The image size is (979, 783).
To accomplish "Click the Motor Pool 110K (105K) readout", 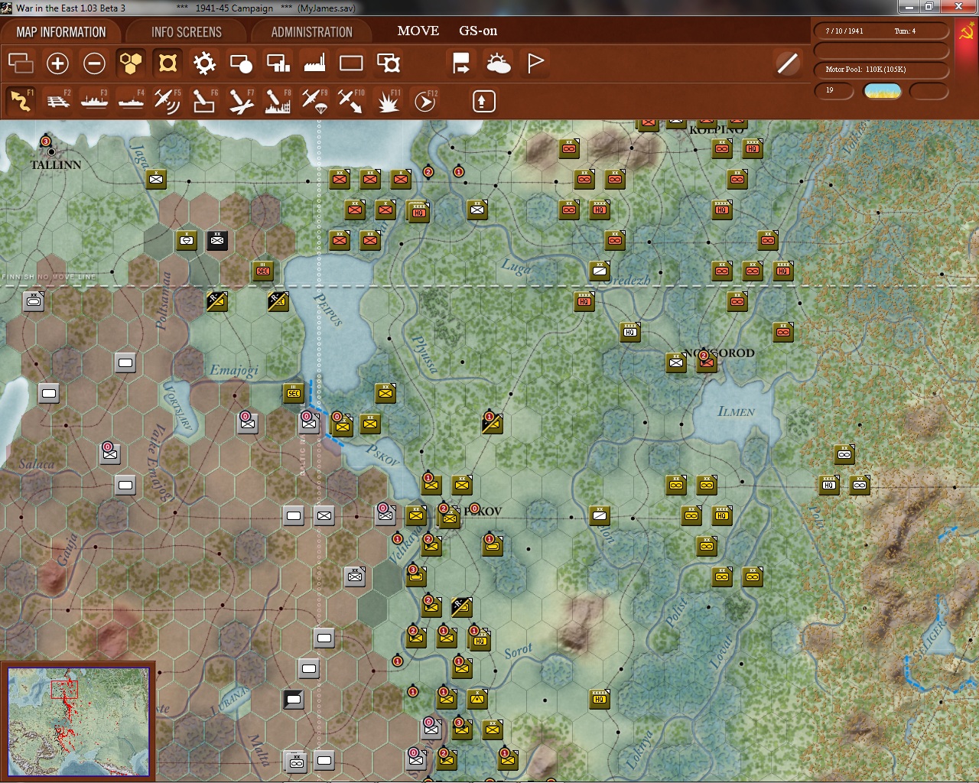I will pyautogui.click(x=866, y=70).
